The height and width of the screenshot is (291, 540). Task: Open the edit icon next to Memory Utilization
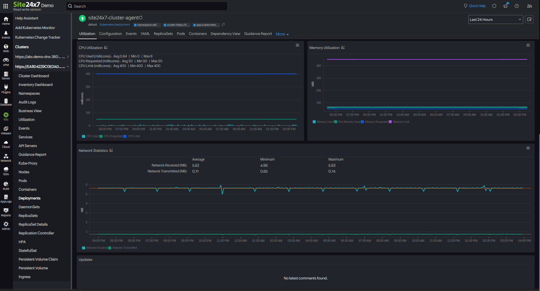tap(343, 48)
